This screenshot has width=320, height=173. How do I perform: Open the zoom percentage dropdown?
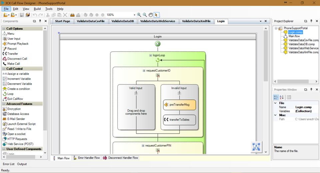pos(134,15)
